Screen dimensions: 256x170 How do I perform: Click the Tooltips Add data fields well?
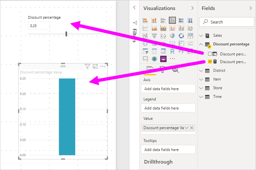pyautogui.click(x=168, y=150)
